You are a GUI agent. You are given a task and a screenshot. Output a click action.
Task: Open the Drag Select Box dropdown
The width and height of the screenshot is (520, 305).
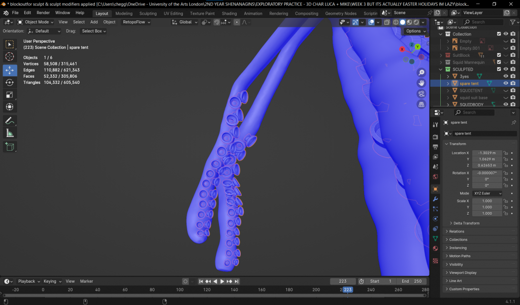click(x=94, y=31)
